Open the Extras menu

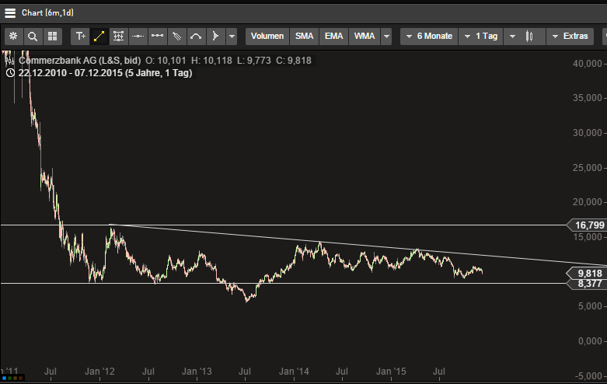[x=570, y=37]
